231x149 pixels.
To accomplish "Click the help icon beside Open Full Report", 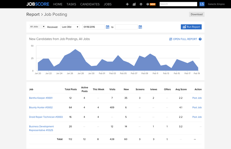I will pyautogui.click(x=200, y=39).
